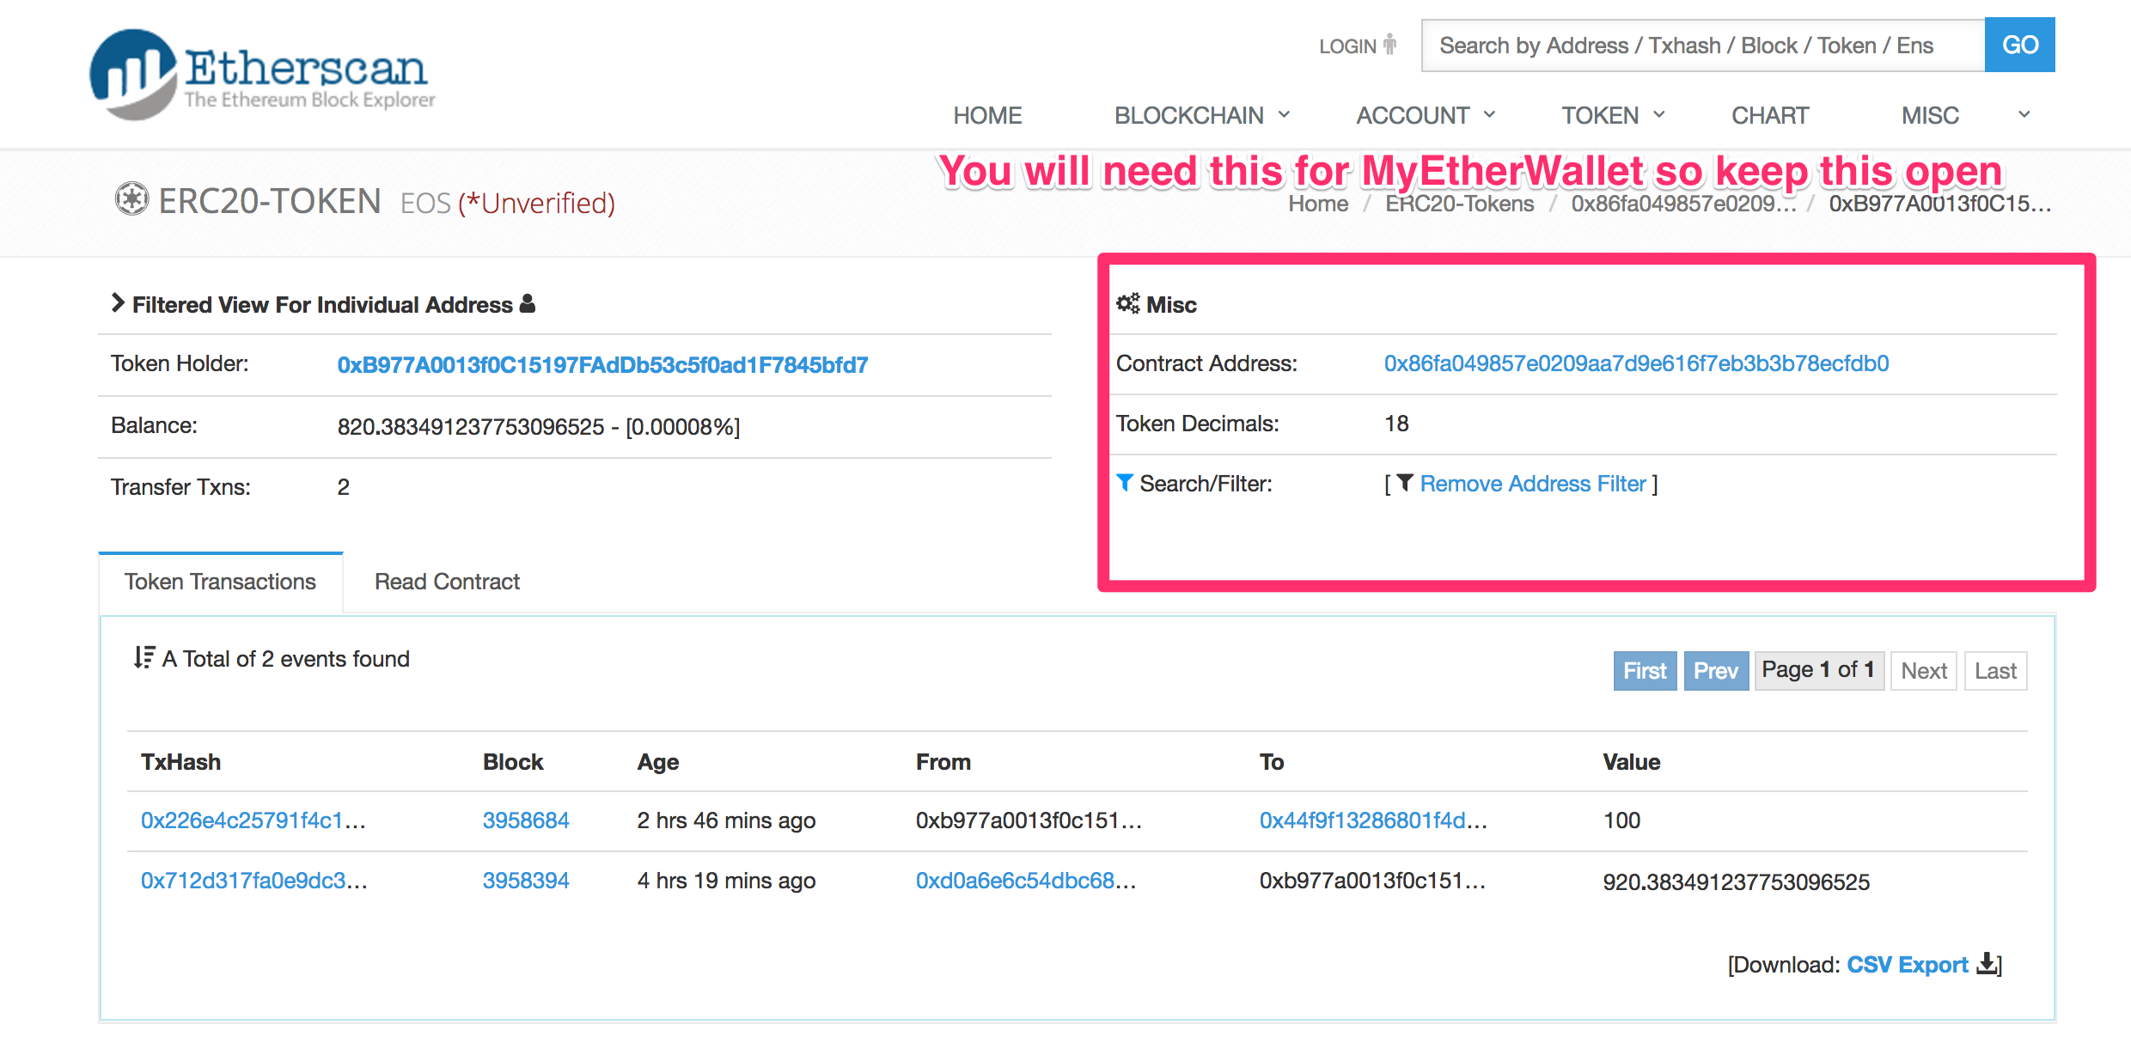Open To address 0x44f9f13286801f4d
The width and height of the screenshot is (2131, 1055).
tap(1373, 820)
